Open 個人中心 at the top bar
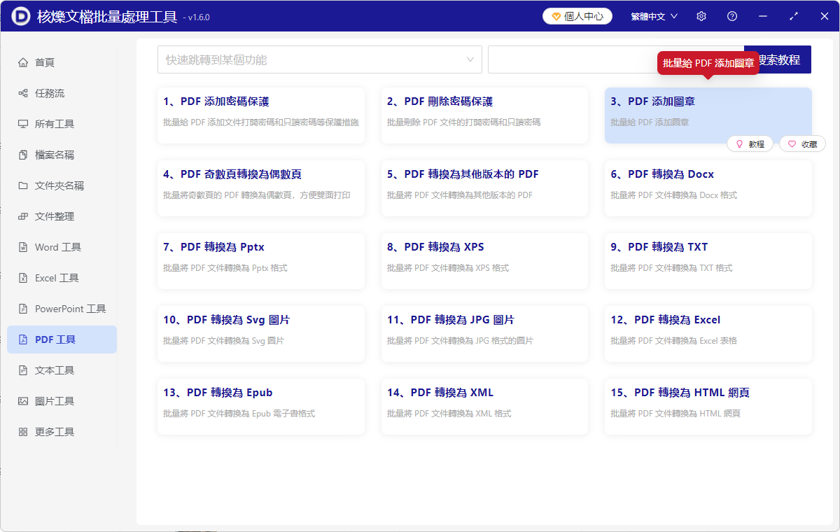This screenshot has height=532, width=840. coord(577,15)
